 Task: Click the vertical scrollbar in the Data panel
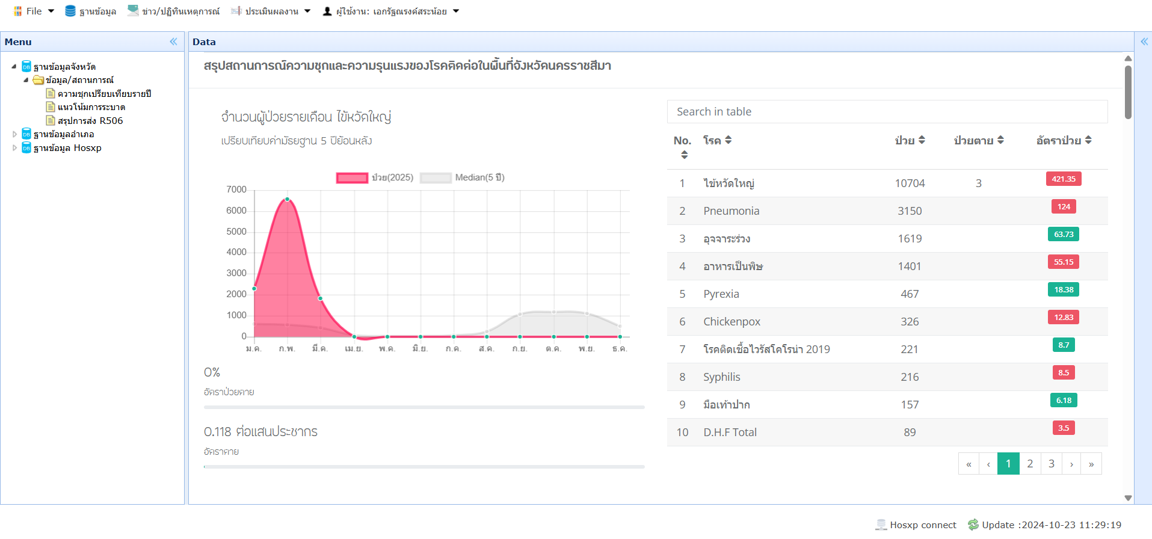coord(1128,93)
